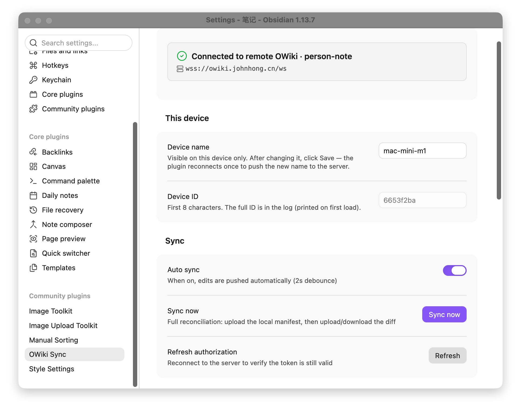The height and width of the screenshot is (413, 521).
Task: Click the Refresh authorization button
Action: point(448,355)
